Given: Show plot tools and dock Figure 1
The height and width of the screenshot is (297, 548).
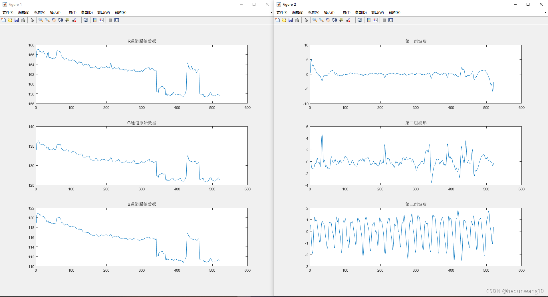Looking at the screenshot, I should [117, 20].
